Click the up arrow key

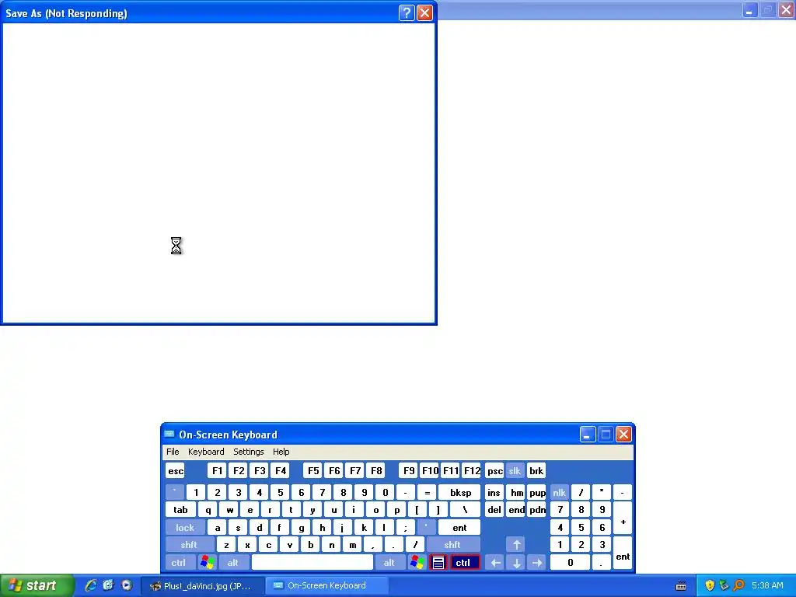pos(516,545)
